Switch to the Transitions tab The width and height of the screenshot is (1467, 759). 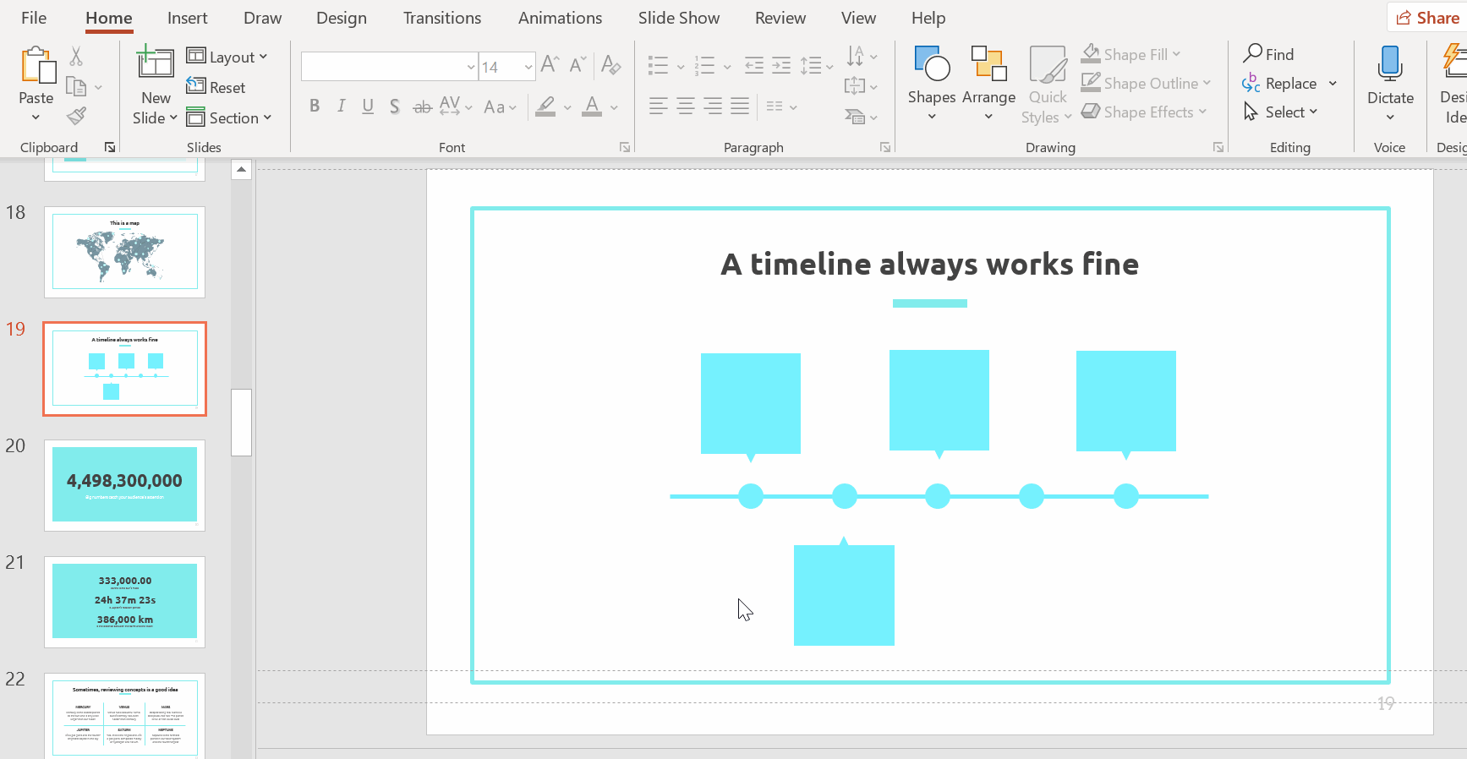pyautogui.click(x=442, y=18)
